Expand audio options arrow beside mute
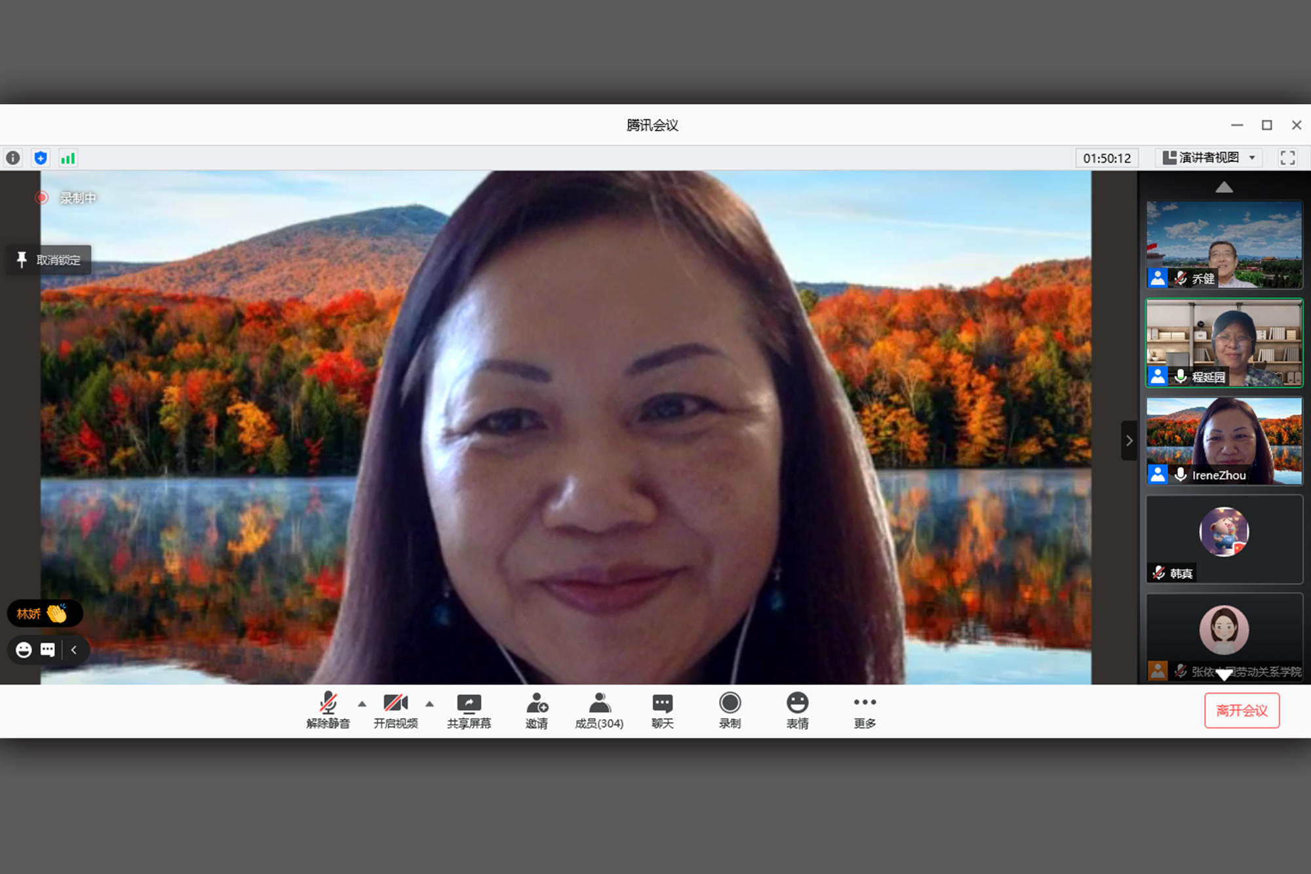1311x874 pixels. coord(362,704)
